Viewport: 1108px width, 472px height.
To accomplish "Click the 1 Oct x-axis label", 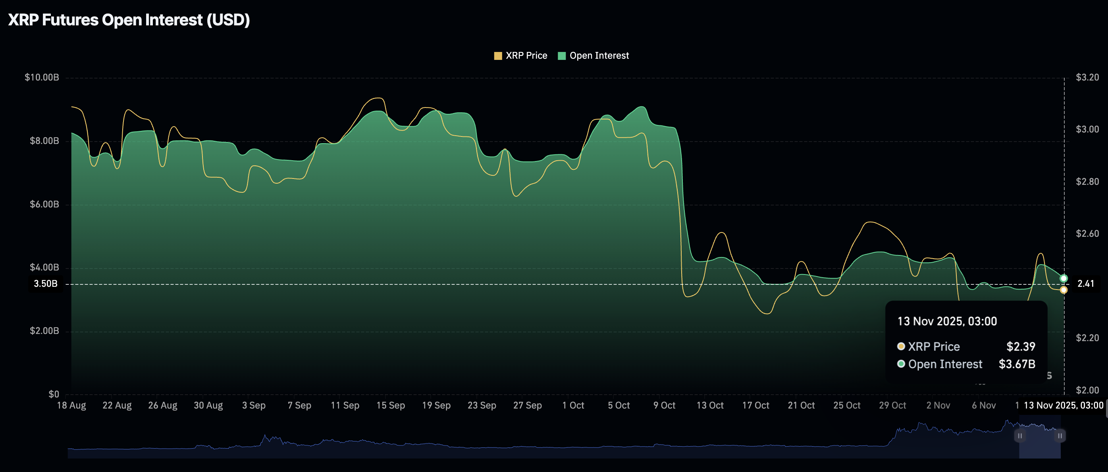I will coord(573,405).
